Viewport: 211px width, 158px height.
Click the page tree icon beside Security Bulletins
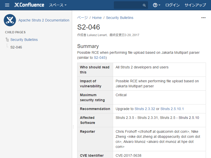tap(7, 40)
